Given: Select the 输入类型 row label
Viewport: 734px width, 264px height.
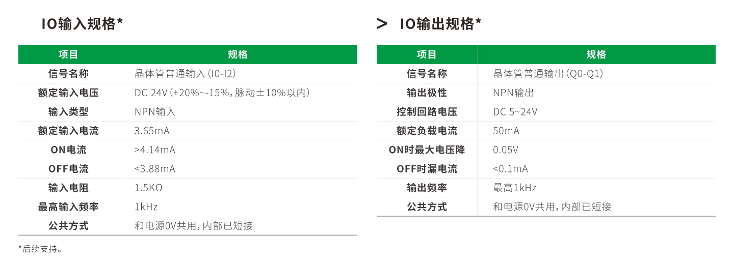Looking at the screenshot, I should pos(68,112).
